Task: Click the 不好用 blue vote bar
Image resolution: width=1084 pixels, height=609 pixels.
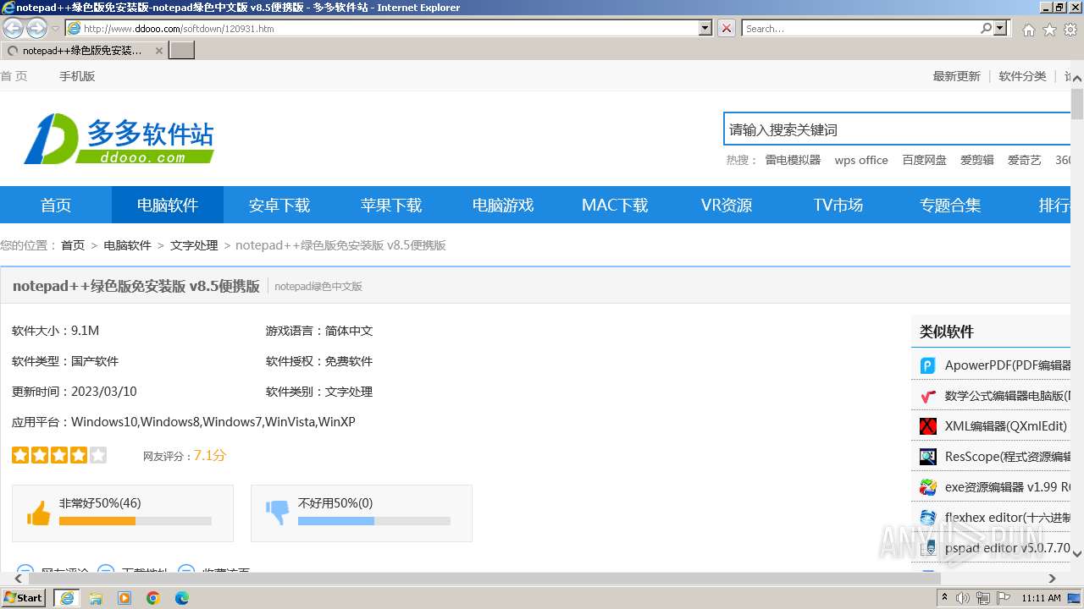Action: coord(374,521)
